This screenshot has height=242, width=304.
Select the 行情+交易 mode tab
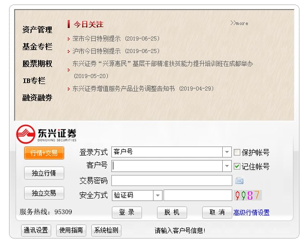(x=44, y=153)
